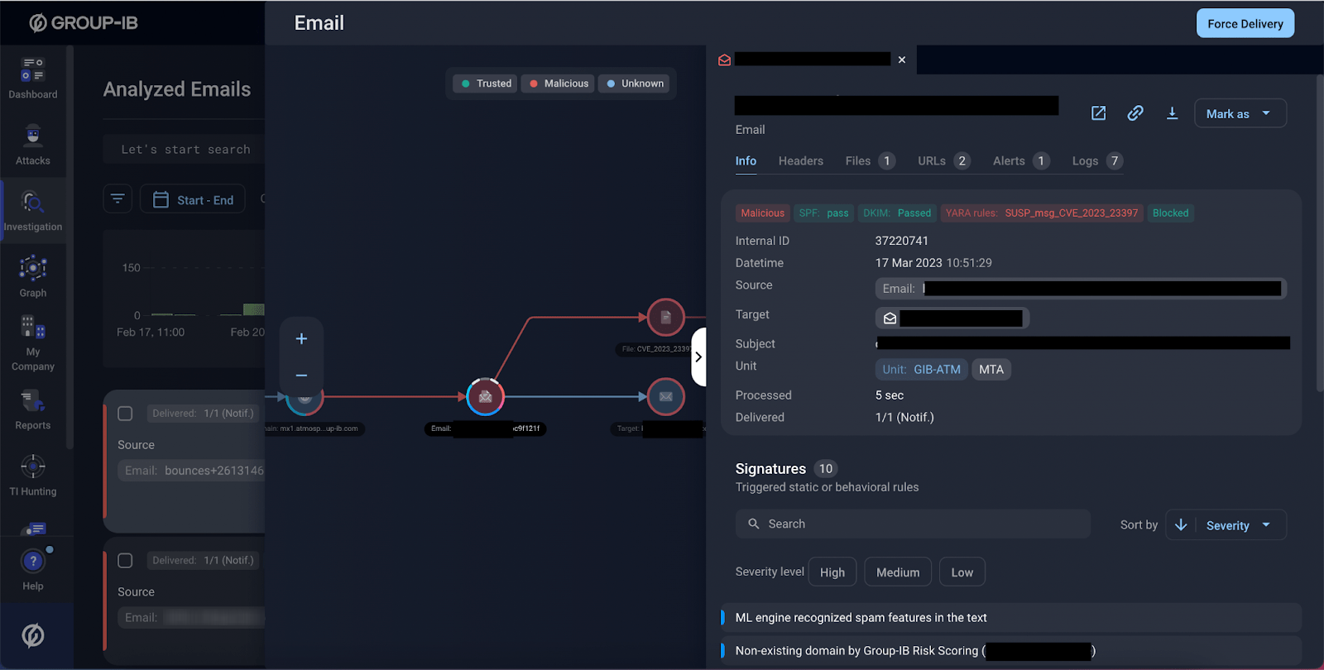This screenshot has height=670, width=1324.
Task: Click the zoom out minus button on graph
Action: click(x=301, y=376)
